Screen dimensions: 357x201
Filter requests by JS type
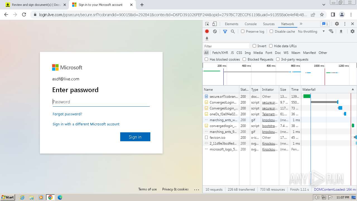pyautogui.click(x=232, y=52)
